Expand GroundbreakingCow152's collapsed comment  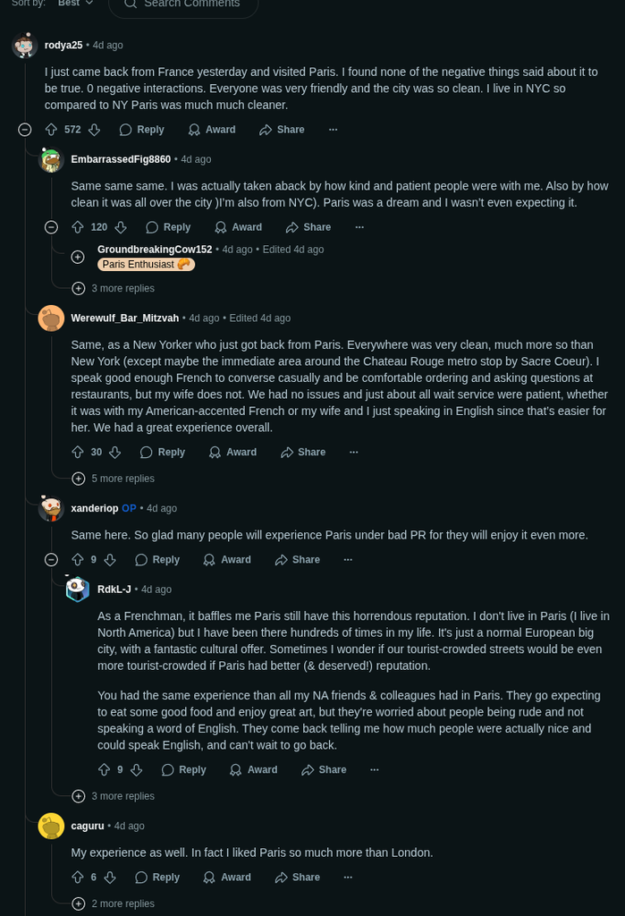point(78,257)
